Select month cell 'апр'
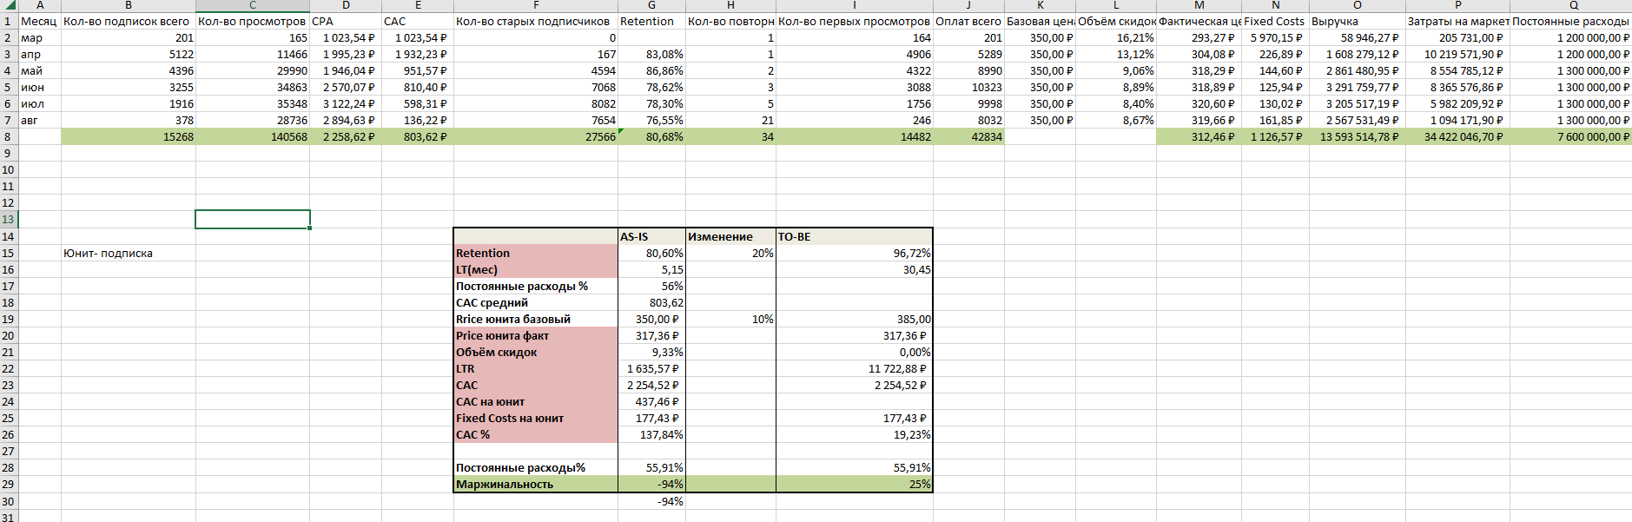The image size is (1632, 522). pyautogui.click(x=39, y=54)
